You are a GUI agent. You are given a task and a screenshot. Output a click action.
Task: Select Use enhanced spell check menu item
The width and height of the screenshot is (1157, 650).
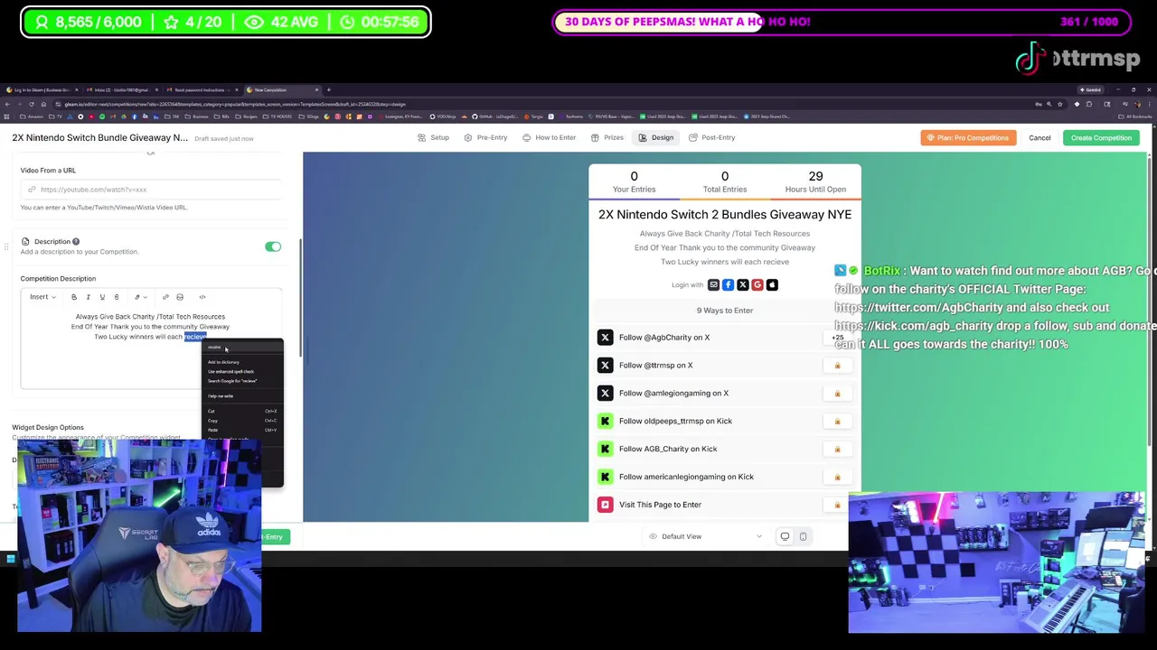(242, 371)
